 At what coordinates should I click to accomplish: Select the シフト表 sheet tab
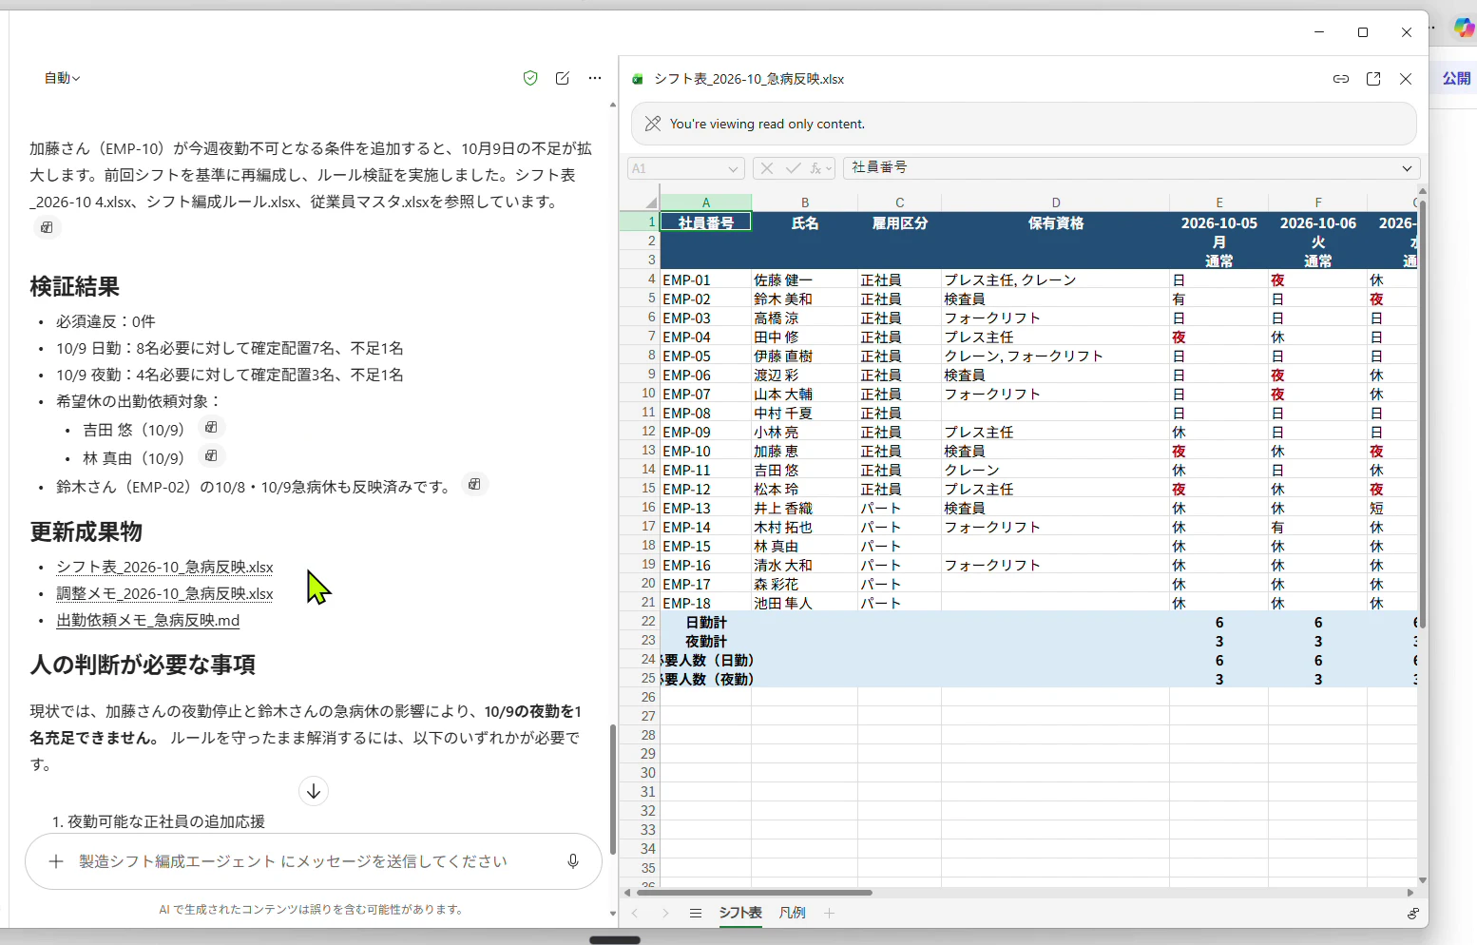coord(739,913)
